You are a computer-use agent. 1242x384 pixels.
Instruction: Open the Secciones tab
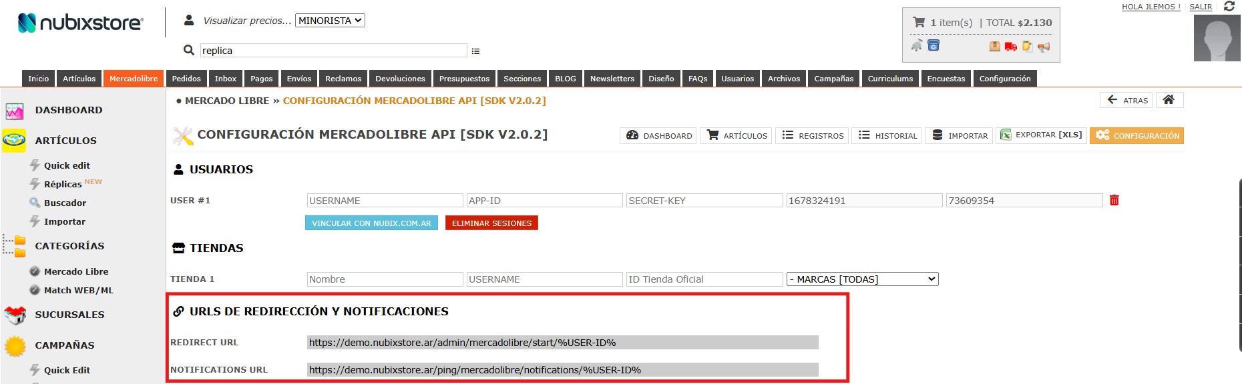[522, 79]
